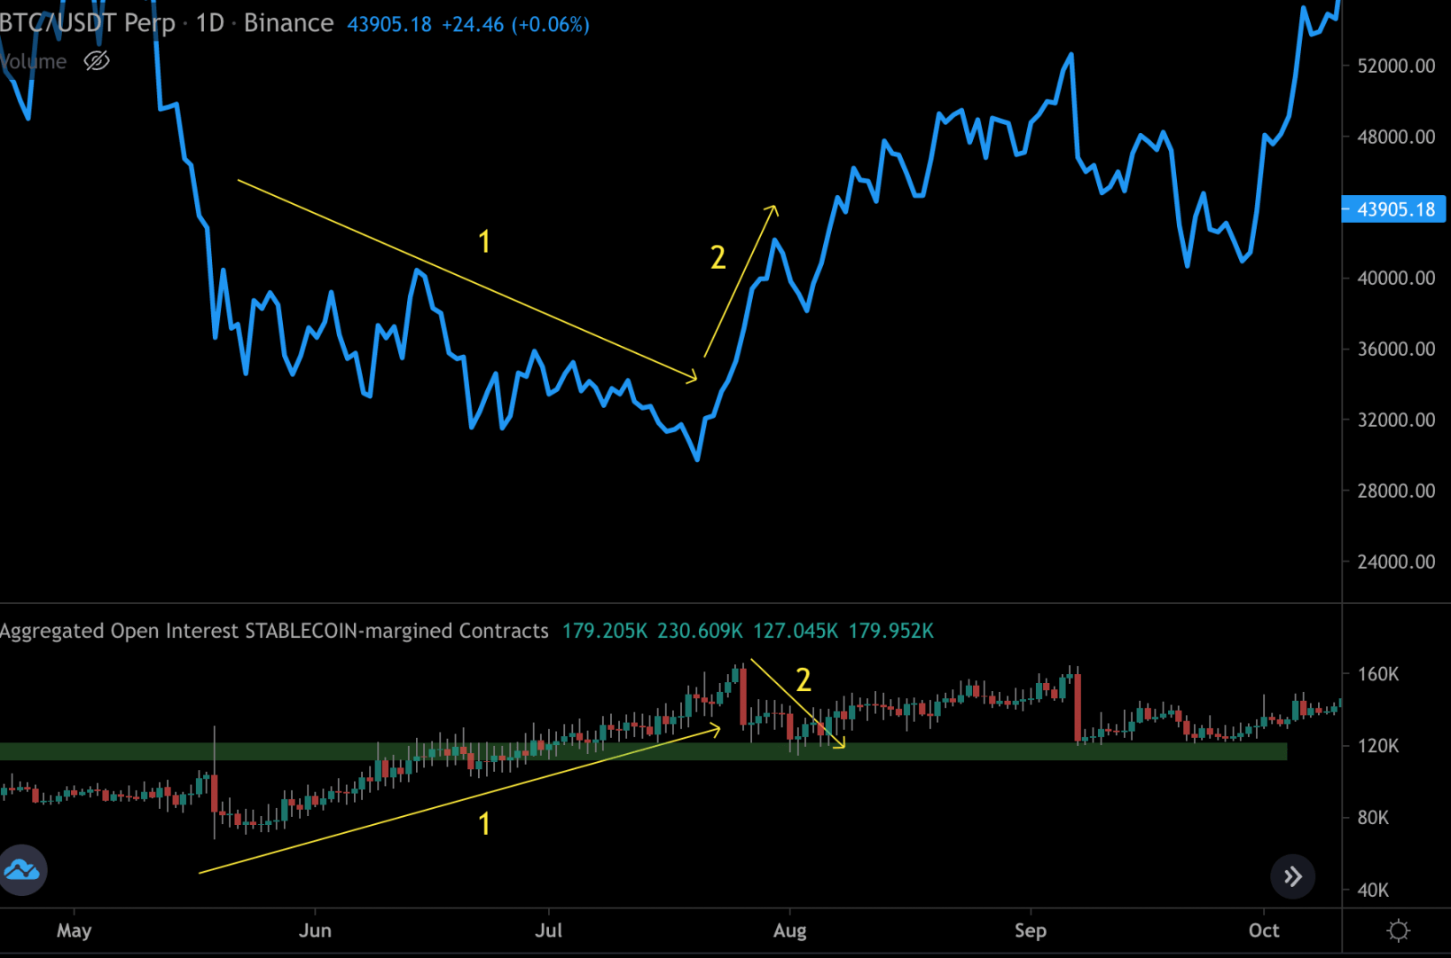The height and width of the screenshot is (958, 1451).
Task: Click the May label on time axis
Action: click(74, 931)
